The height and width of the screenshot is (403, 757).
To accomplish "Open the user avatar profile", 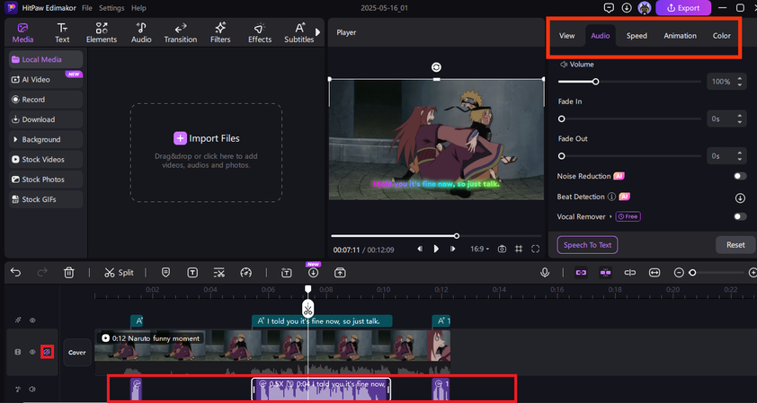I will (x=644, y=8).
